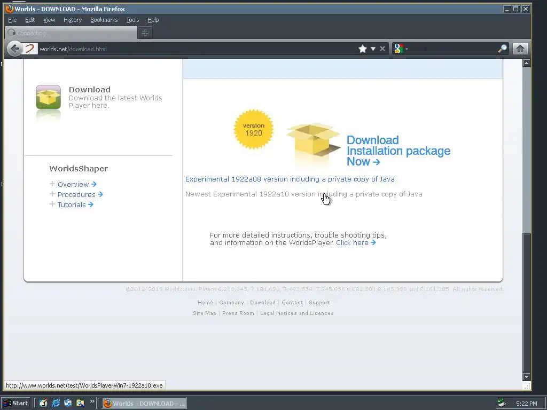Open Experimental 1922a08 version link
Viewport: 547px width, 410px height.
click(x=290, y=179)
